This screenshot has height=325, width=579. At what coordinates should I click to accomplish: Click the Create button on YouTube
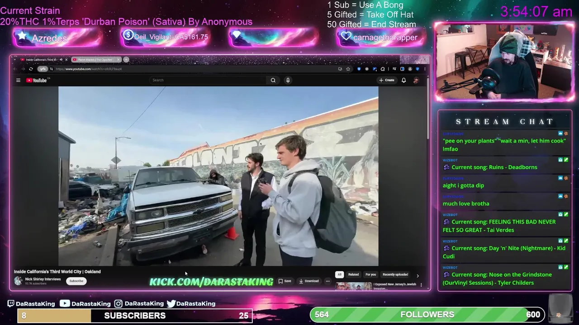click(x=387, y=80)
